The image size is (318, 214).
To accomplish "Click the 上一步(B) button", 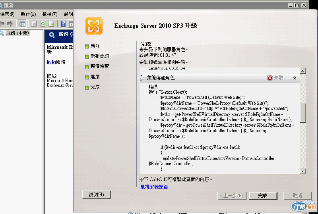I will pyautogui.click(x=232, y=196).
